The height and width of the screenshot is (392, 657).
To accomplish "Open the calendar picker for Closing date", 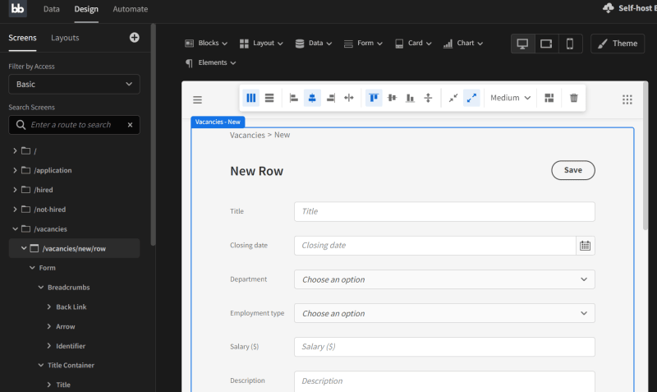I will point(585,246).
